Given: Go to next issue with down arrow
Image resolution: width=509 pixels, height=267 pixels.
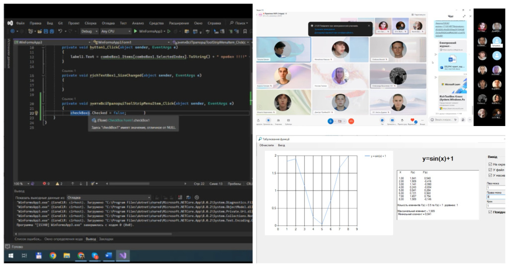Looking at the screenshot, I should point(81,184).
